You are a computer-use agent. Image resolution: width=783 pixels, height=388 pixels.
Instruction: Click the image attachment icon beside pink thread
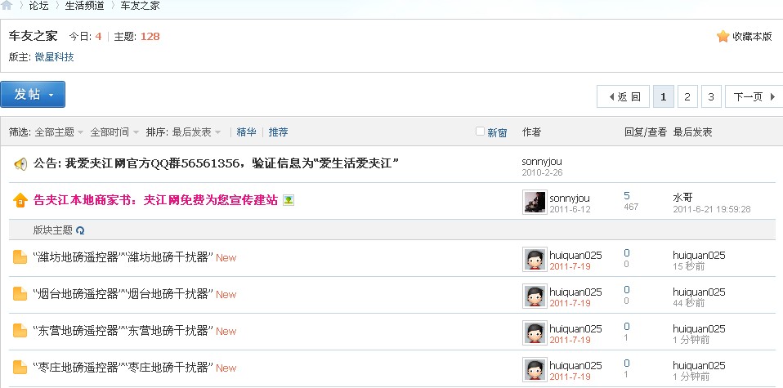coord(289,200)
